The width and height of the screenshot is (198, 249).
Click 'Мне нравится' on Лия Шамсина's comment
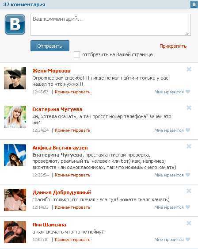169,239
